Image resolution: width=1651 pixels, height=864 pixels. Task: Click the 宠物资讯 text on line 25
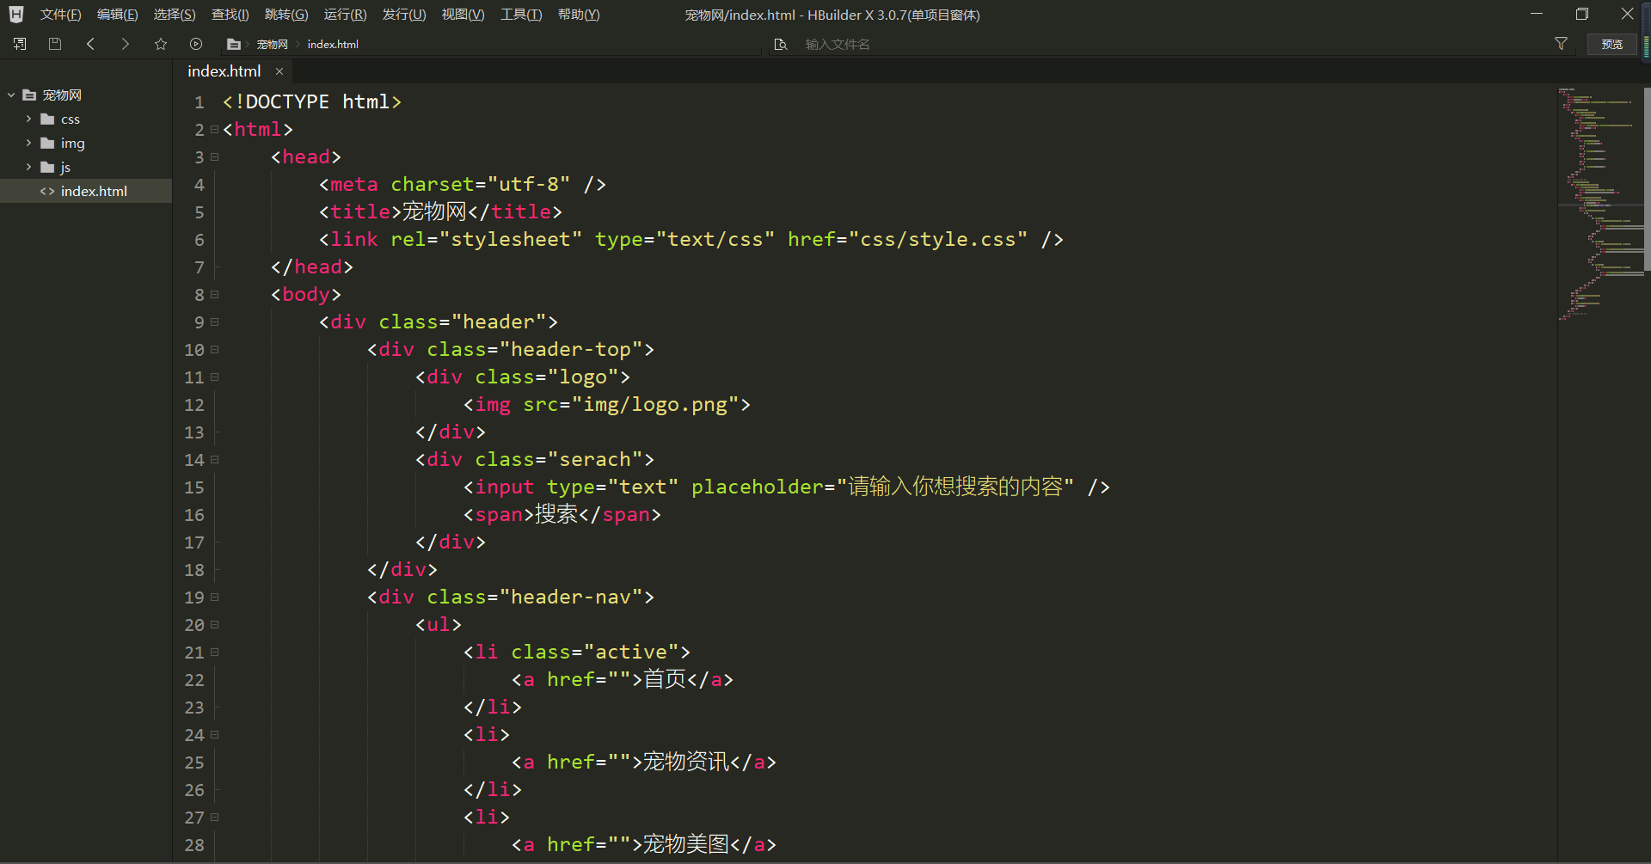coord(686,762)
